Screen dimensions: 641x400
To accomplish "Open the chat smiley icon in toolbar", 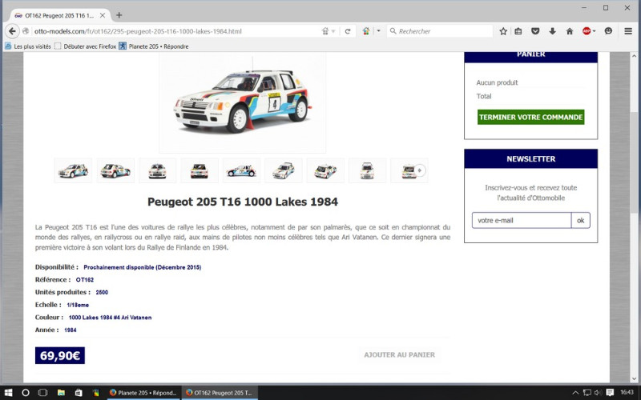I will coord(608,31).
